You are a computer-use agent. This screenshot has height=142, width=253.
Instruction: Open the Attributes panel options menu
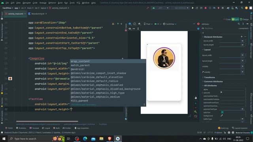point(243,24)
